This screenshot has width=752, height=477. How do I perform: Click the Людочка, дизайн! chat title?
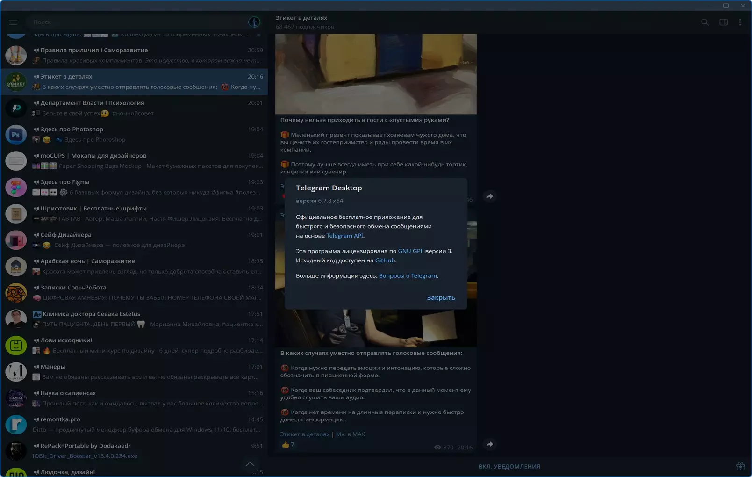[68, 472]
